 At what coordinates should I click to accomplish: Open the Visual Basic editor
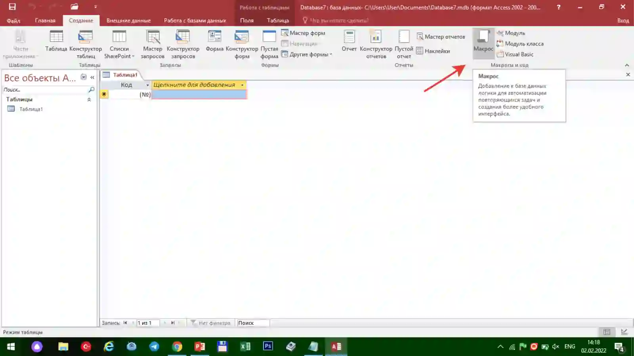tap(515, 54)
